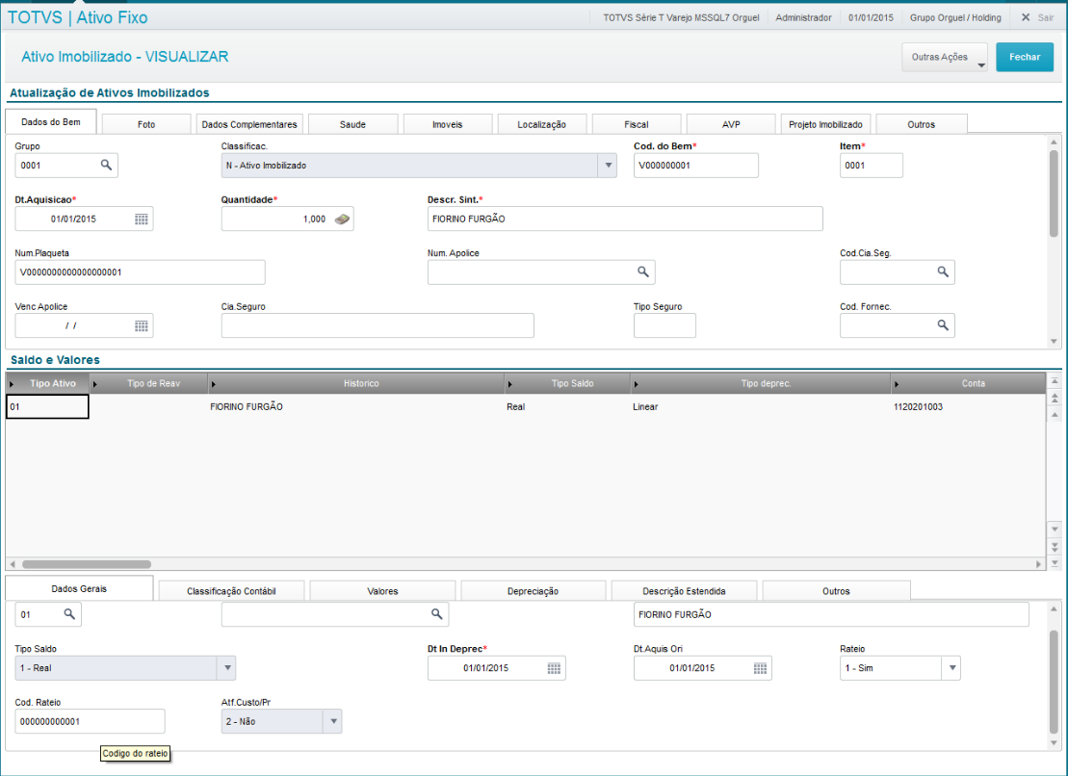
Task: Click the Cod. Rateio field
Action: click(x=90, y=721)
